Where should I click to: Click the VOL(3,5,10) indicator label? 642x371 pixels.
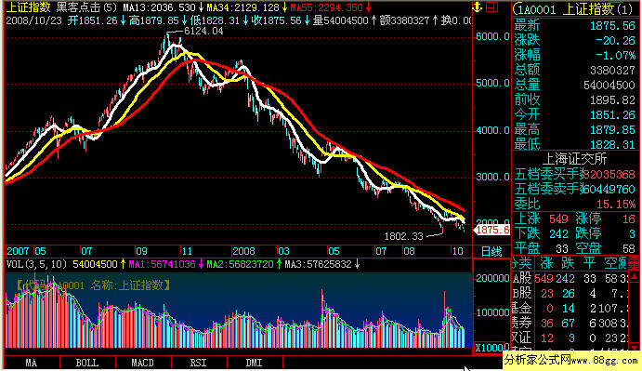tap(36, 264)
